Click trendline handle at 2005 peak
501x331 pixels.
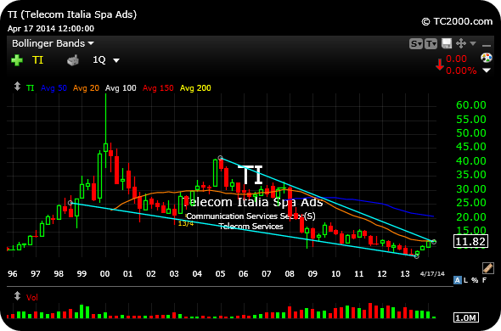point(221,158)
